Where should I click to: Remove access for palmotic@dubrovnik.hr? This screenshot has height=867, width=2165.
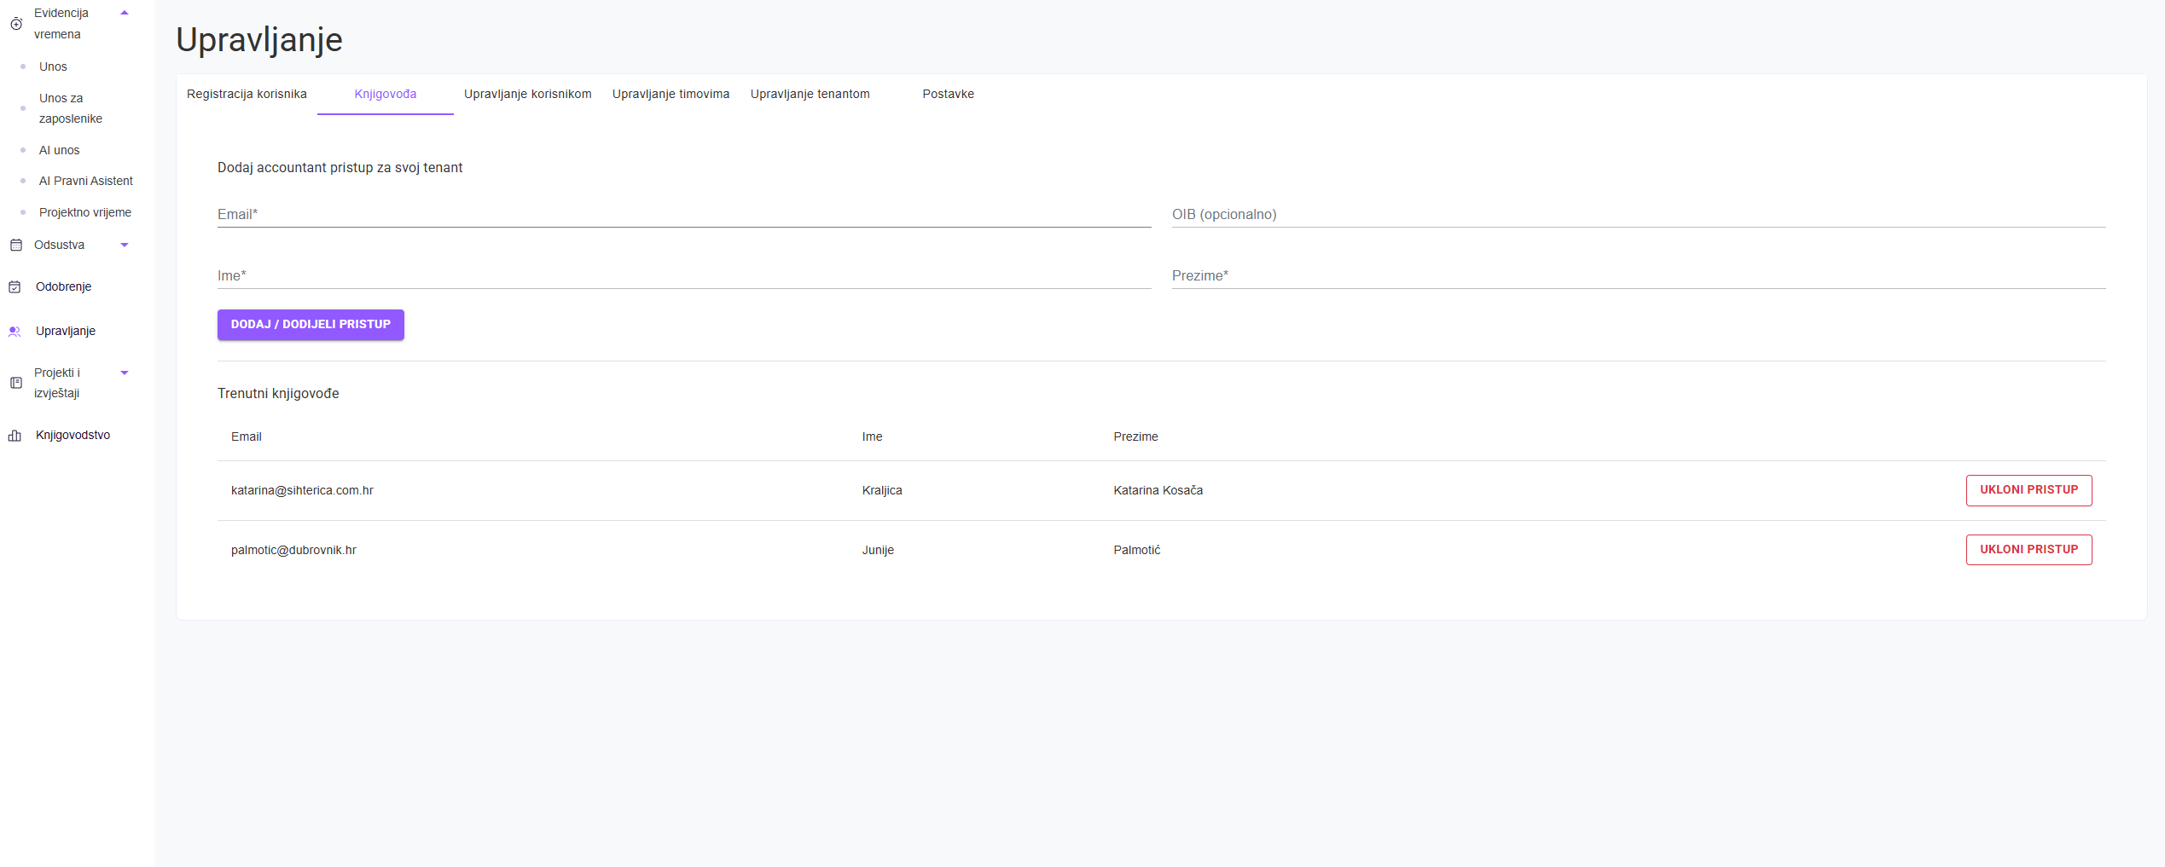click(x=2028, y=550)
